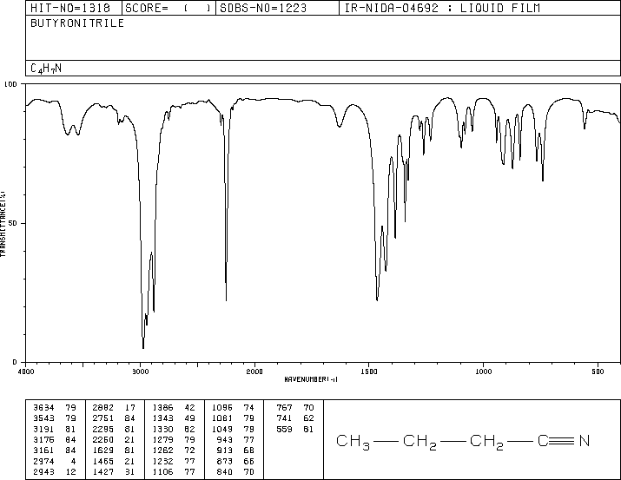The width and height of the screenshot is (621, 480).
Task: Click the 1000 wavenumber axis label
Action: point(483,372)
